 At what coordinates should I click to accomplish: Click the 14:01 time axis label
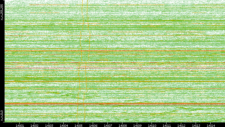coord(20,125)
